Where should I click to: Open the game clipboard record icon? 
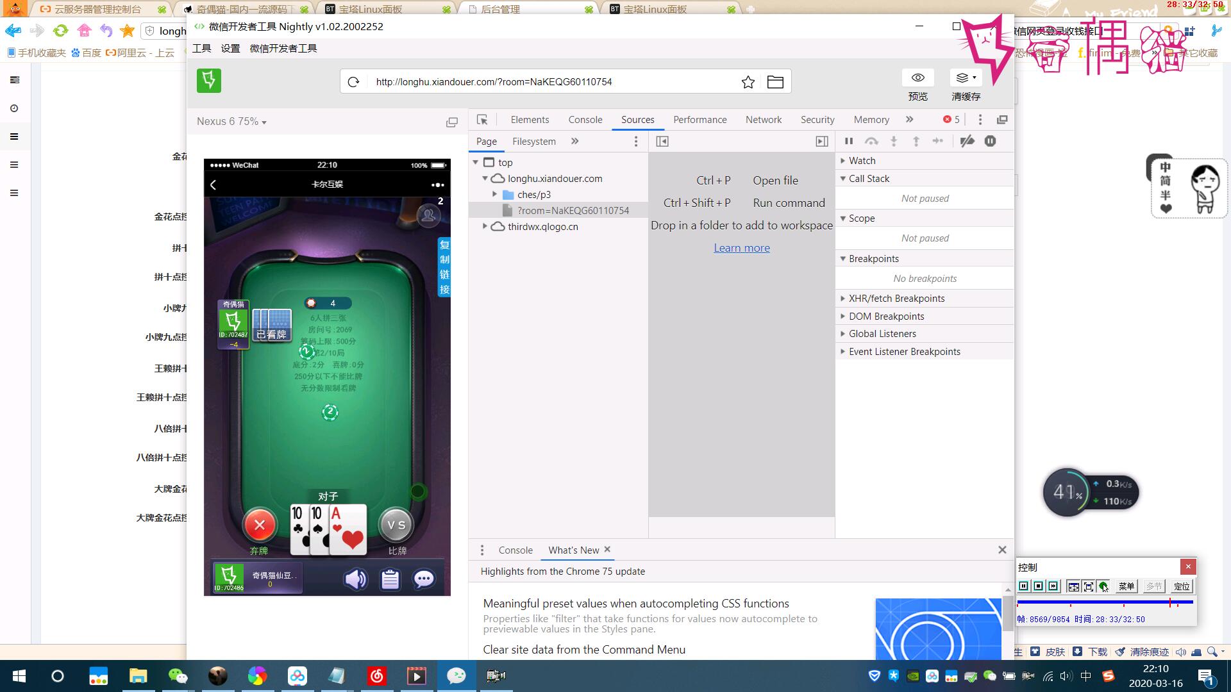point(390,579)
